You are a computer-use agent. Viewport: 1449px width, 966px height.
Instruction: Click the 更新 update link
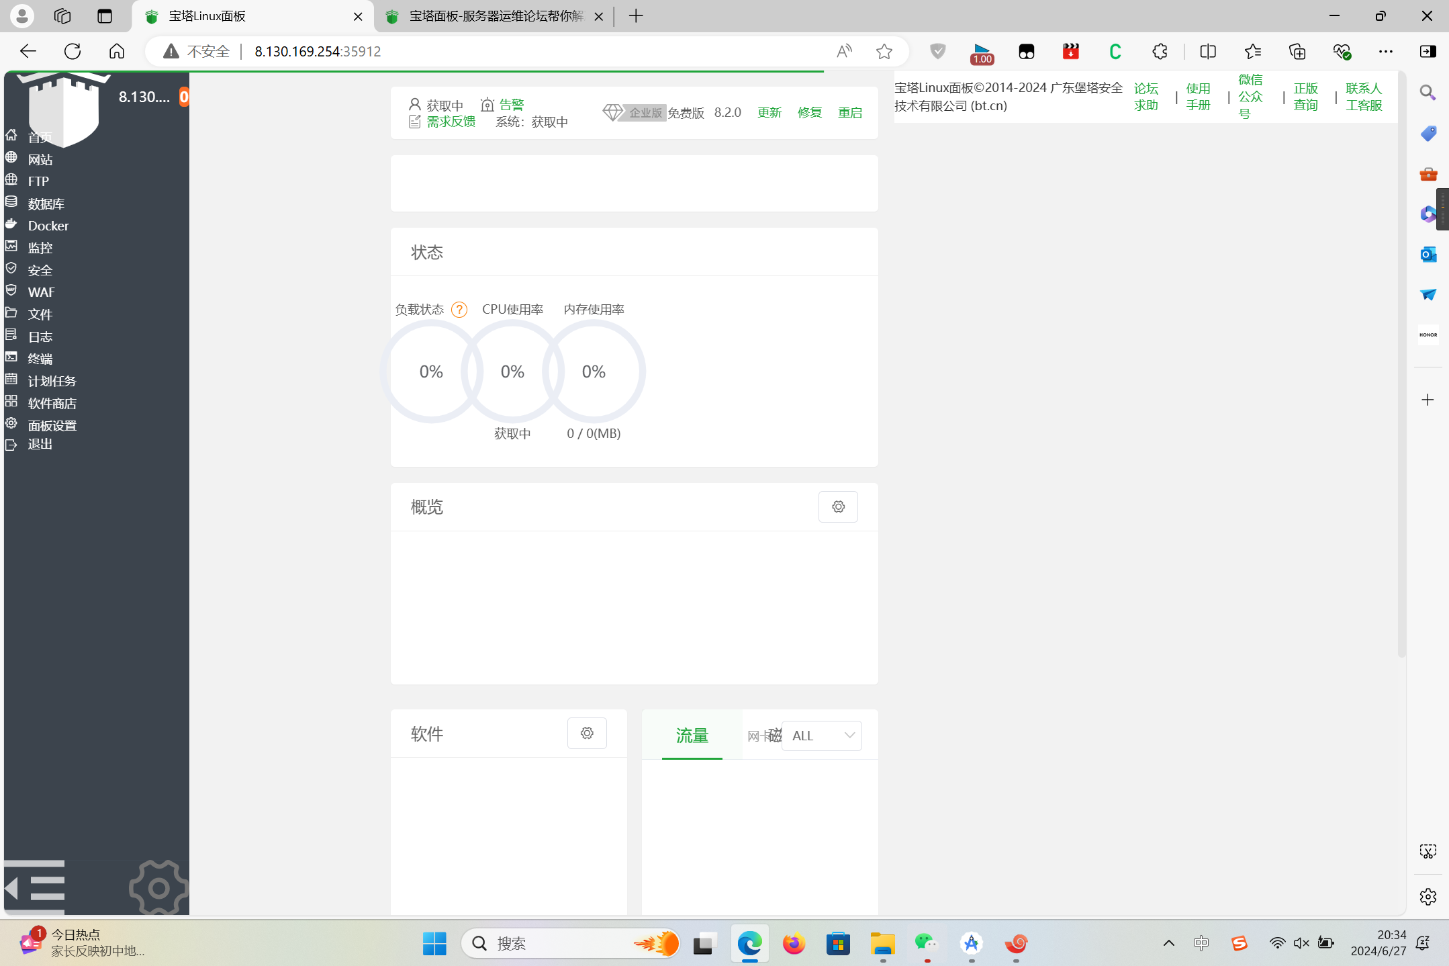769,112
